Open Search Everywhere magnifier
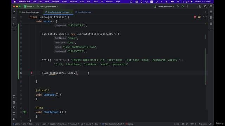The width and height of the screenshot is (225, 126). [205, 6]
